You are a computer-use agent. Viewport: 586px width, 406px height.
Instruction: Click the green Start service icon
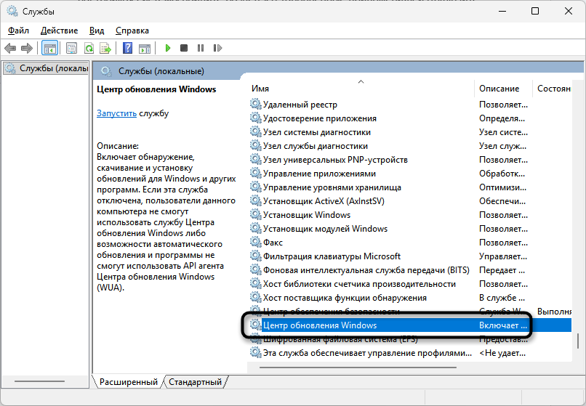(168, 48)
